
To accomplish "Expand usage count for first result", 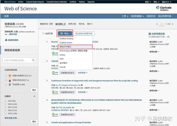I will click(154, 52).
